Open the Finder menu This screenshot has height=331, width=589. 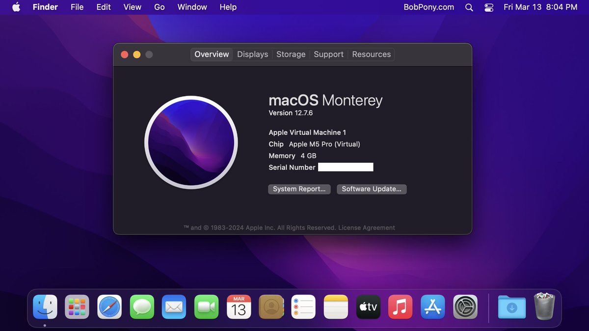pyautogui.click(x=45, y=7)
